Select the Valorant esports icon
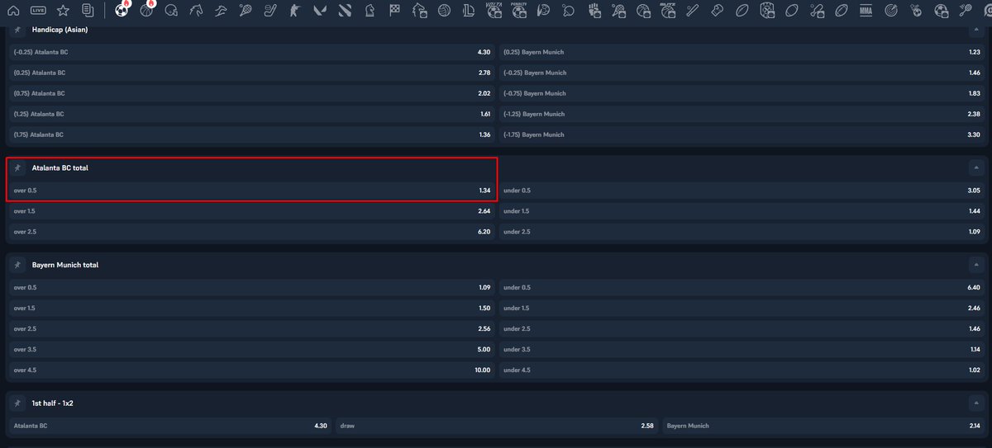Image resolution: width=992 pixels, height=448 pixels. tap(320, 11)
